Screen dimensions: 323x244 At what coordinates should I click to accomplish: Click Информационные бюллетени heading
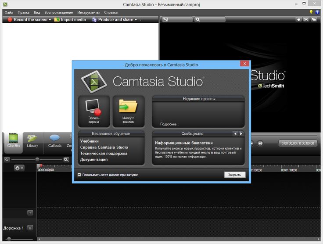tap(184, 143)
